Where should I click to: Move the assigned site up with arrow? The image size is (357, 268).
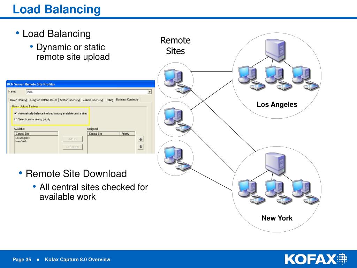click(141, 139)
